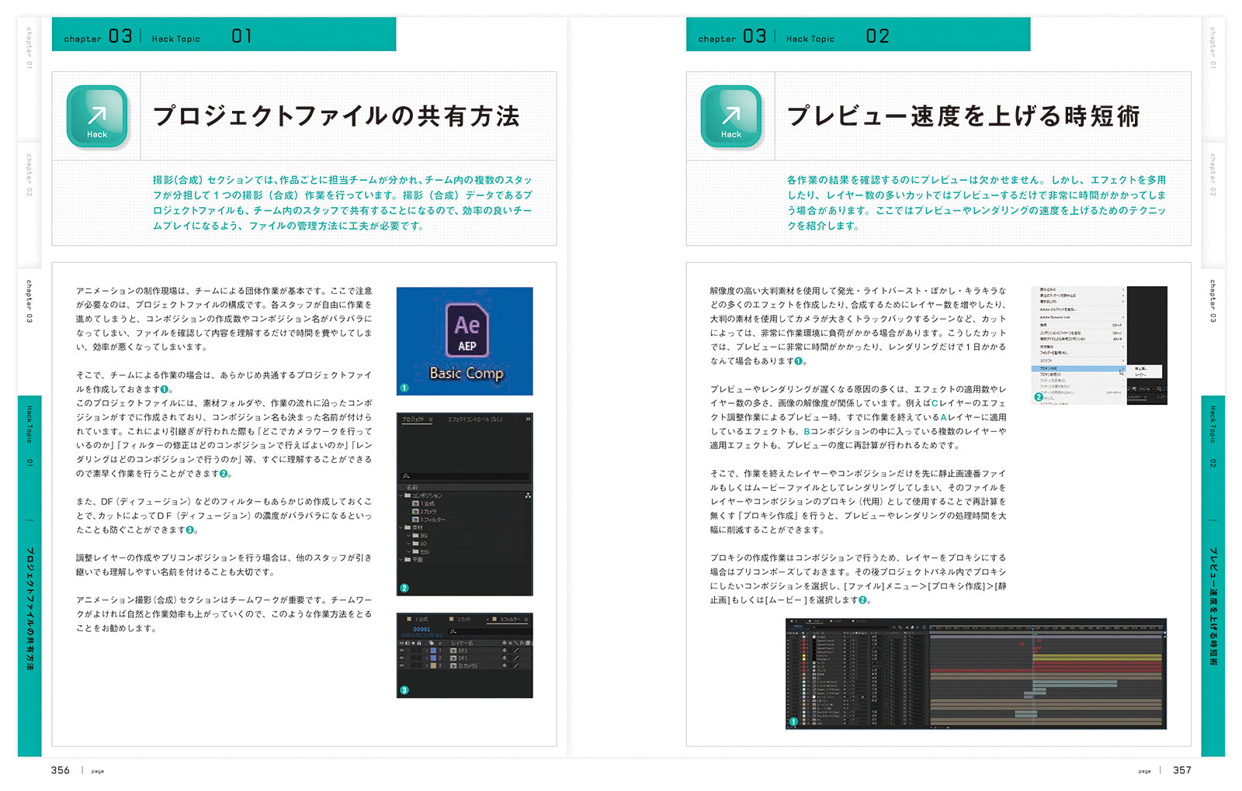Expand the BG folder arrow
1242x791 pixels.
click(408, 535)
